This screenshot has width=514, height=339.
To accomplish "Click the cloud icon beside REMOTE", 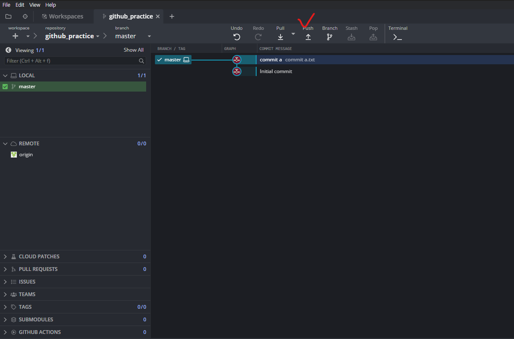I will point(13,144).
